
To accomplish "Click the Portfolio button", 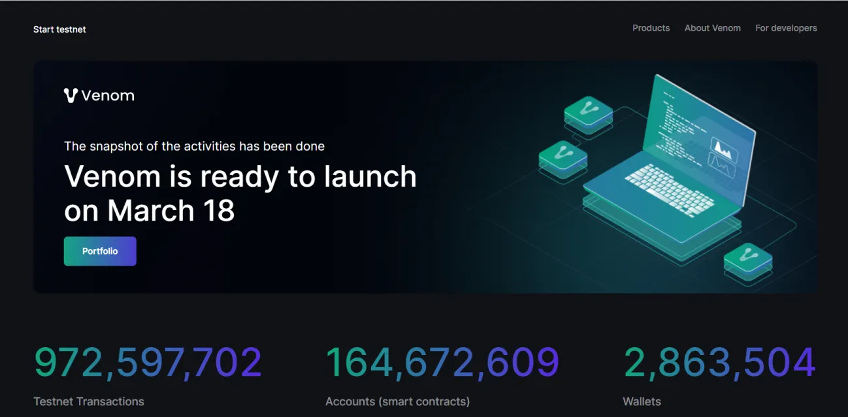I will 100,251.
